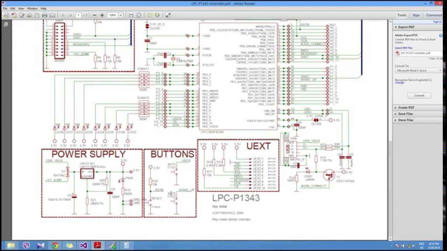Open the View menu
The image size is (447, 251).
click(21, 8)
